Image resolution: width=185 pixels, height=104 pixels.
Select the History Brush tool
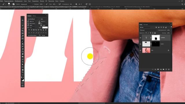tap(23, 46)
